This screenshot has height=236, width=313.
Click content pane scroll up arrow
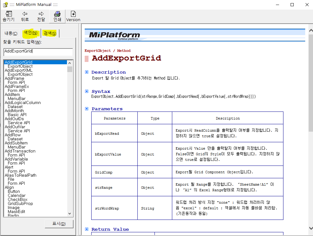click(x=311, y=30)
